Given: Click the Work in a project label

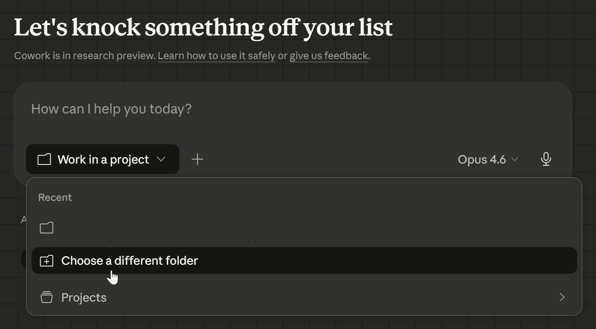Looking at the screenshot, I should pyautogui.click(x=103, y=159).
